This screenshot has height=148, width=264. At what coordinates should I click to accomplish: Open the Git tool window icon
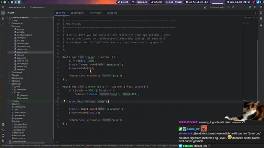pyautogui.click(x=3, y=140)
